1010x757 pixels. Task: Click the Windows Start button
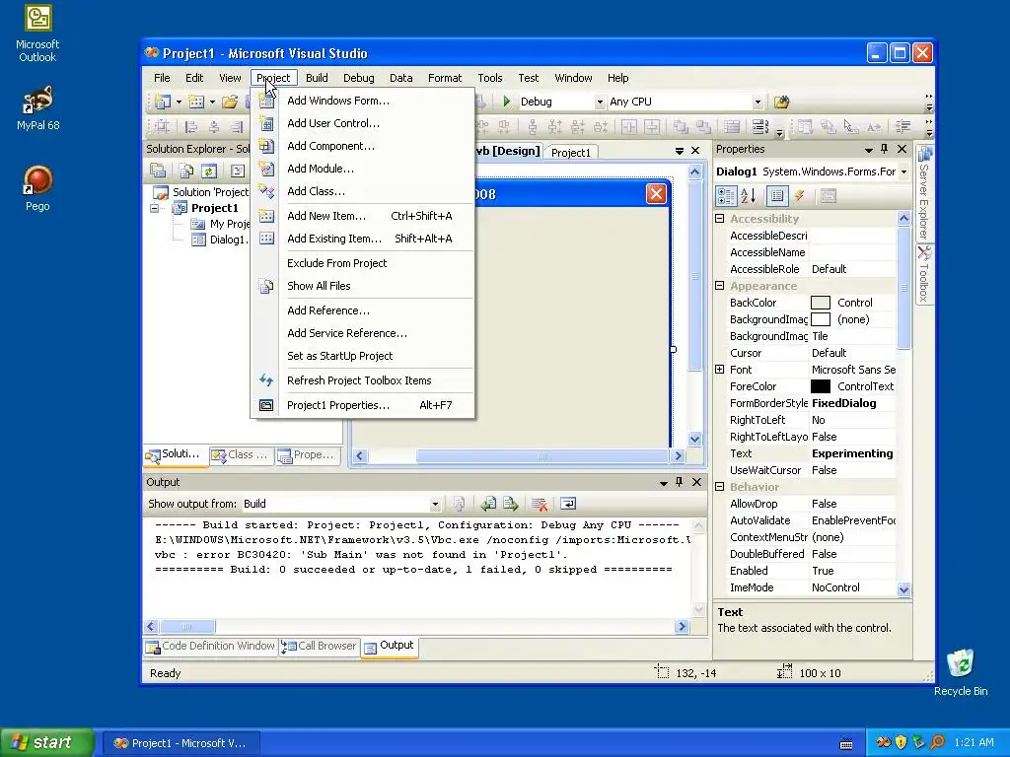coord(46,742)
